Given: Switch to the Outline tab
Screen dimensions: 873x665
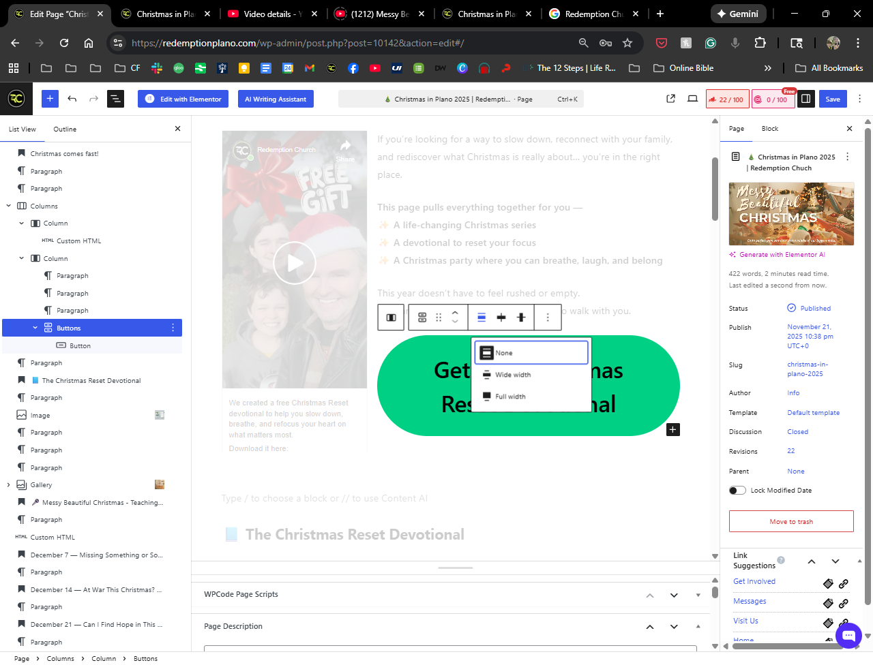Looking at the screenshot, I should pos(65,129).
